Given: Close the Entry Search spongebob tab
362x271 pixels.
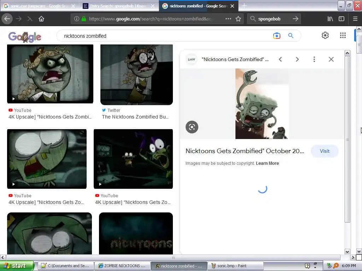Looking at the screenshot, I should (x=153, y=6).
